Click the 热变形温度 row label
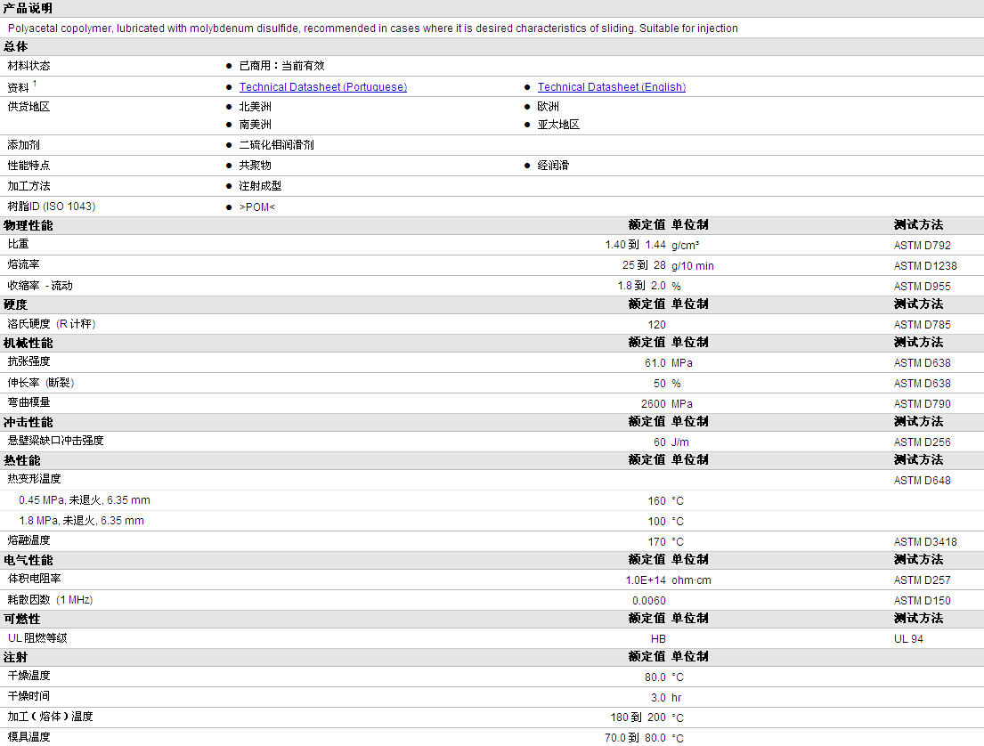This screenshot has height=746, width=984. coord(34,479)
